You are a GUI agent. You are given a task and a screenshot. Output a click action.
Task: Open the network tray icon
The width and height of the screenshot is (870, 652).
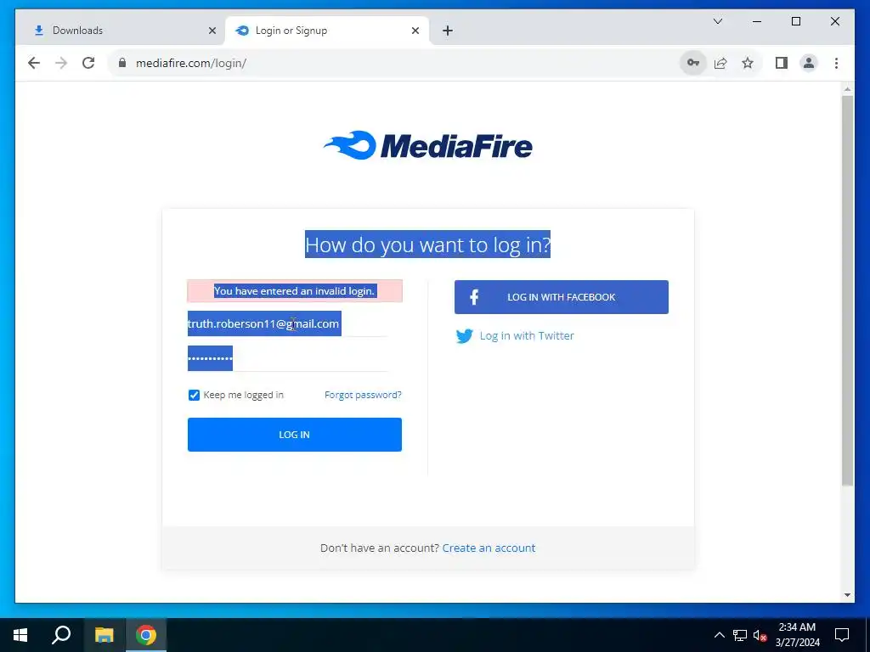(x=740, y=635)
